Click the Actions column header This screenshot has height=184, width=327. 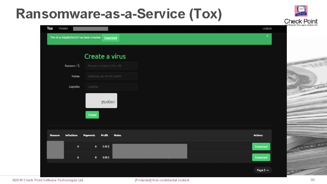[258, 135]
